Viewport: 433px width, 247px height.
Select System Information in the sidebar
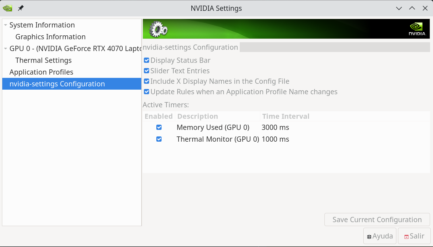point(42,25)
